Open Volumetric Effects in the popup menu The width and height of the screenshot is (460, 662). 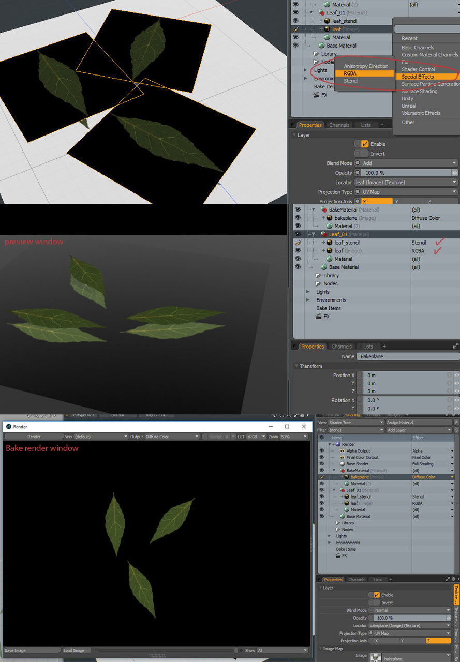(x=421, y=113)
